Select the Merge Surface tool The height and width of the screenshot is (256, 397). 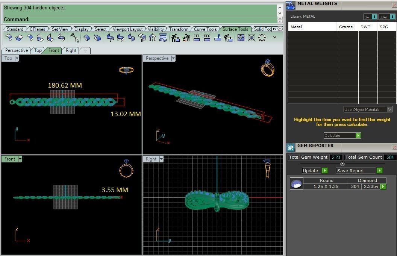coord(121,38)
